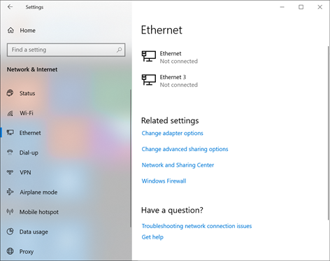330x261 pixels.
Task: Select the Wi-Fi signal icon
Action: pos(10,113)
